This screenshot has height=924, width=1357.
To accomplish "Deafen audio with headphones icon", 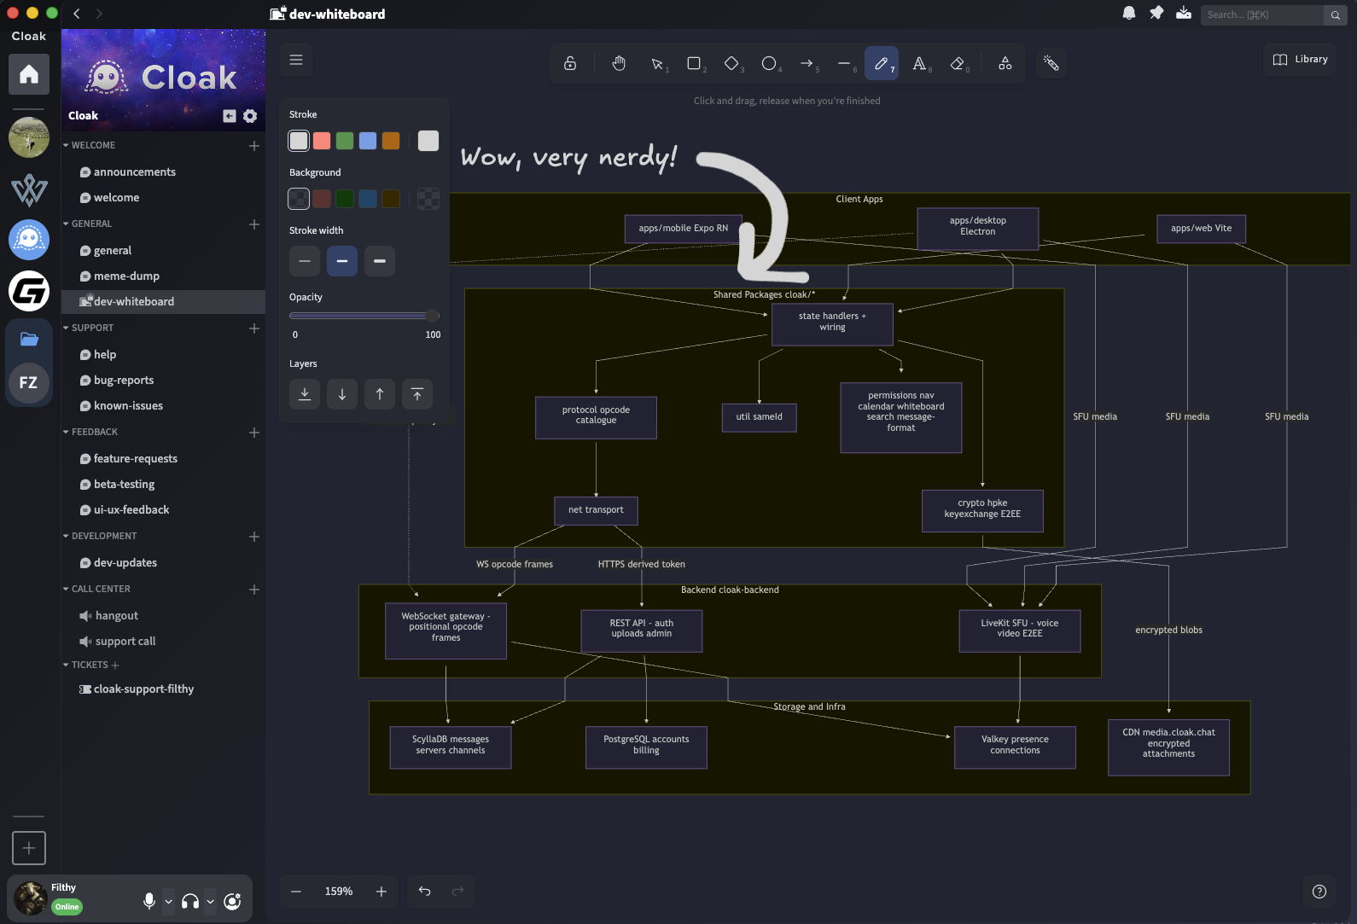I will 190,902.
